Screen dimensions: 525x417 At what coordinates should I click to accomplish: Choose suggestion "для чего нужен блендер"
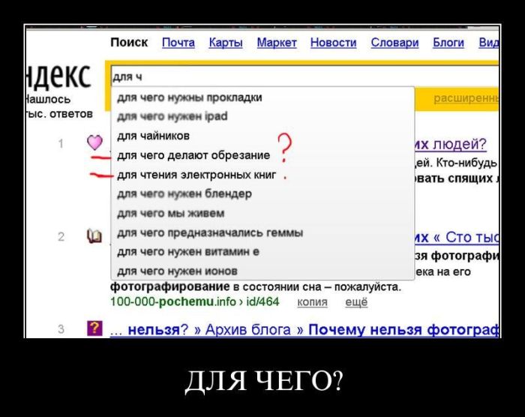pos(184,193)
